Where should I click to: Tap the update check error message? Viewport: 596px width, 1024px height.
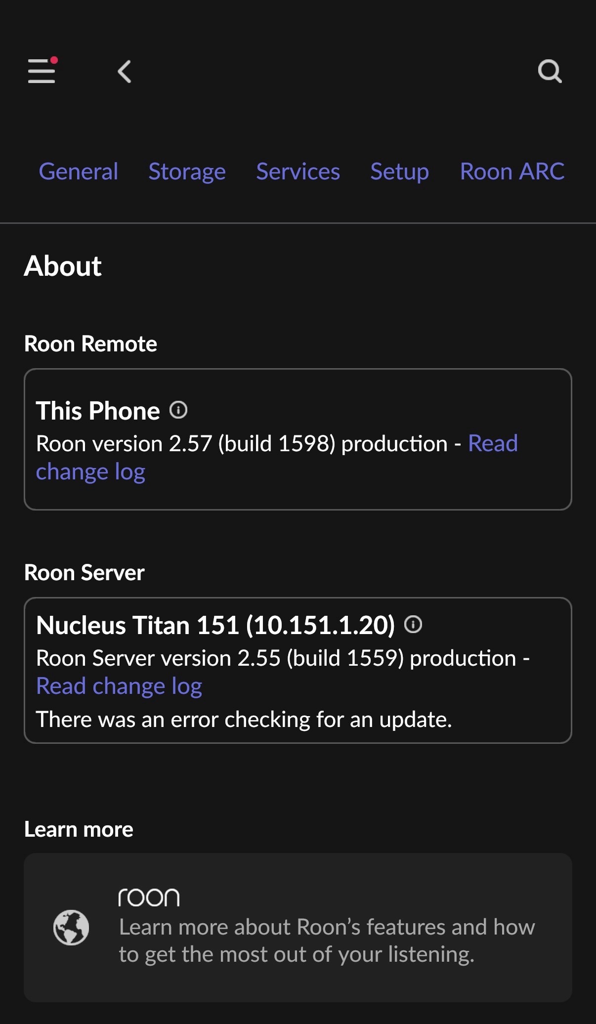(244, 720)
